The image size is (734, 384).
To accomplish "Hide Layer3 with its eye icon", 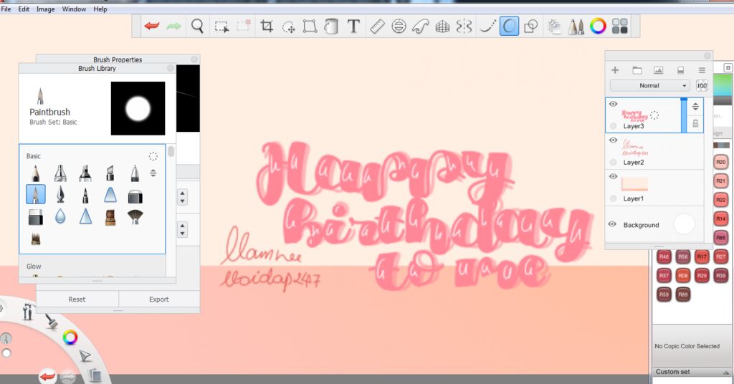I will [614, 104].
